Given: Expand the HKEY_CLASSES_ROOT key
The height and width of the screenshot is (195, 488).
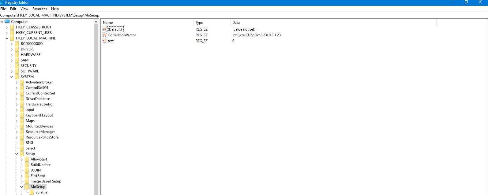Looking at the screenshot, I should coord(7,27).
